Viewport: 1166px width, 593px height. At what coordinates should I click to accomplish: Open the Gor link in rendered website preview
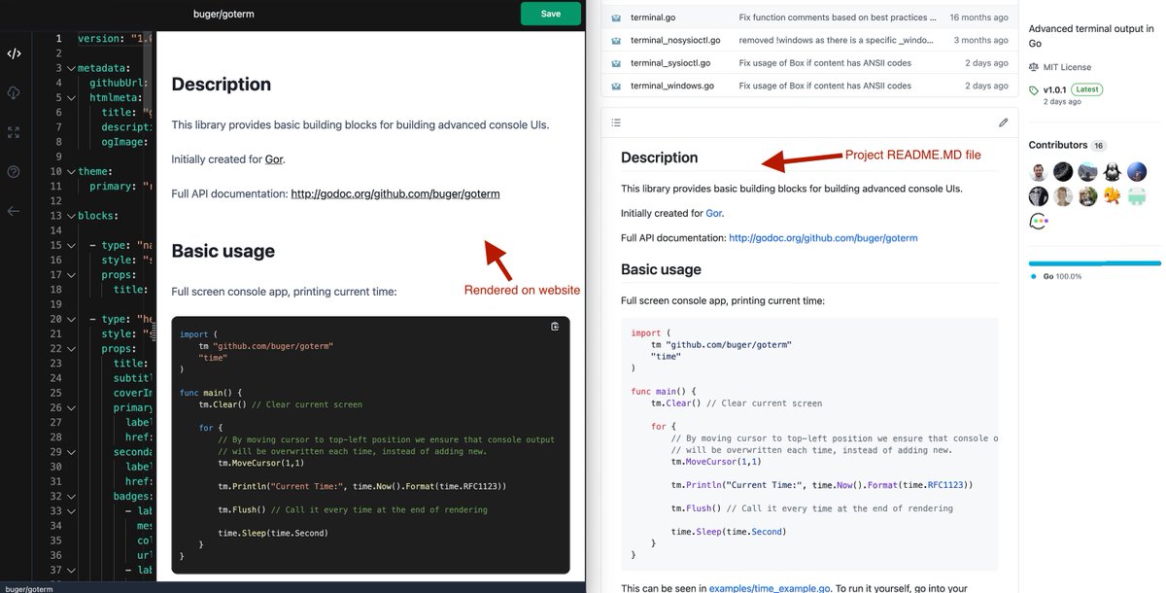pos(274,158)
